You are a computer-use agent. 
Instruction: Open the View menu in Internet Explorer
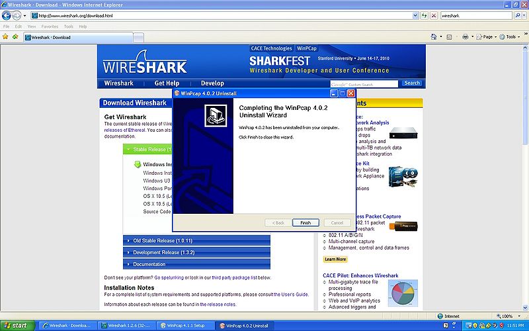click(32, 26)
